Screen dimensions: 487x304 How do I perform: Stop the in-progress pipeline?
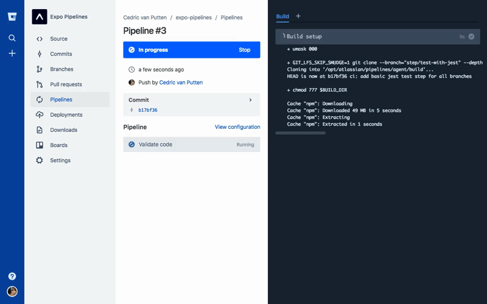click(244, 50)
